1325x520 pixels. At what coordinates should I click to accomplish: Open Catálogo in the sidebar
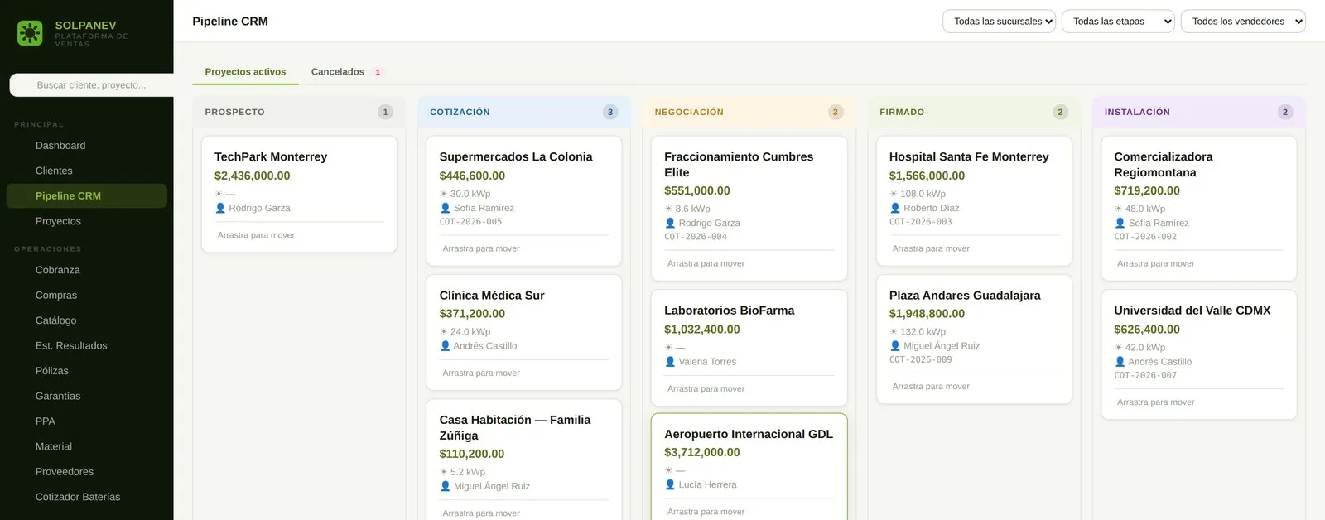(86, 320)
